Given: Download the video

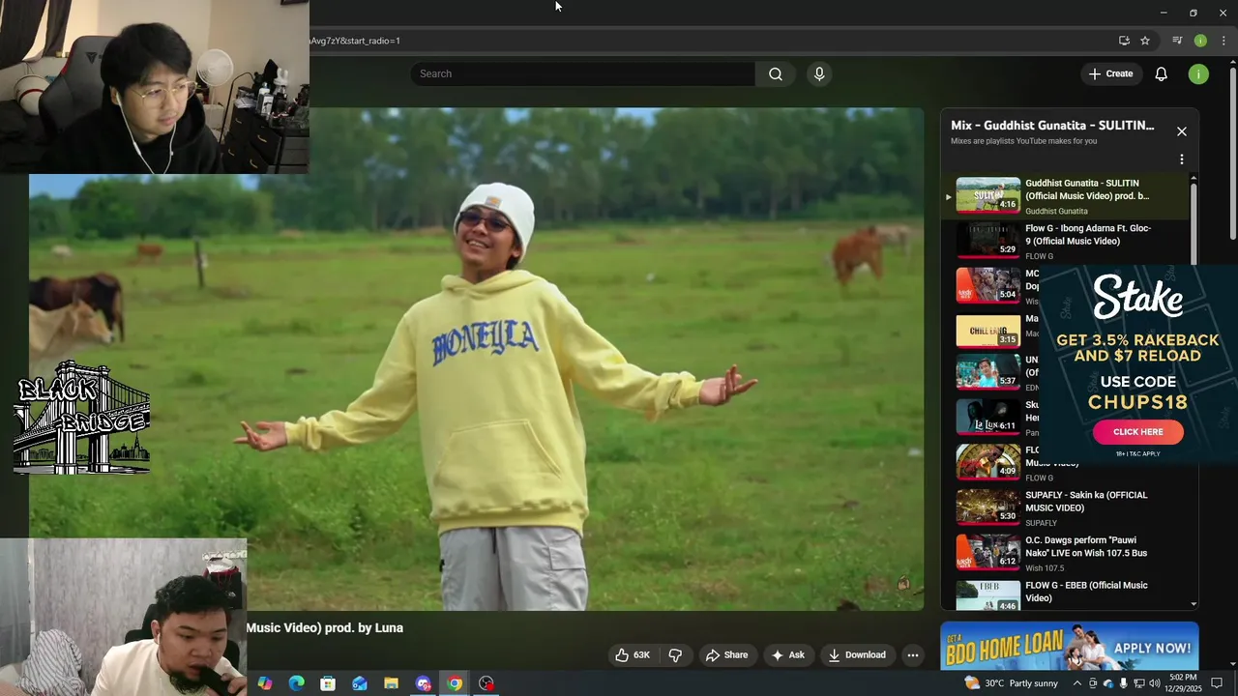Looking at the screenshot, I should click(x=857, y=654).
